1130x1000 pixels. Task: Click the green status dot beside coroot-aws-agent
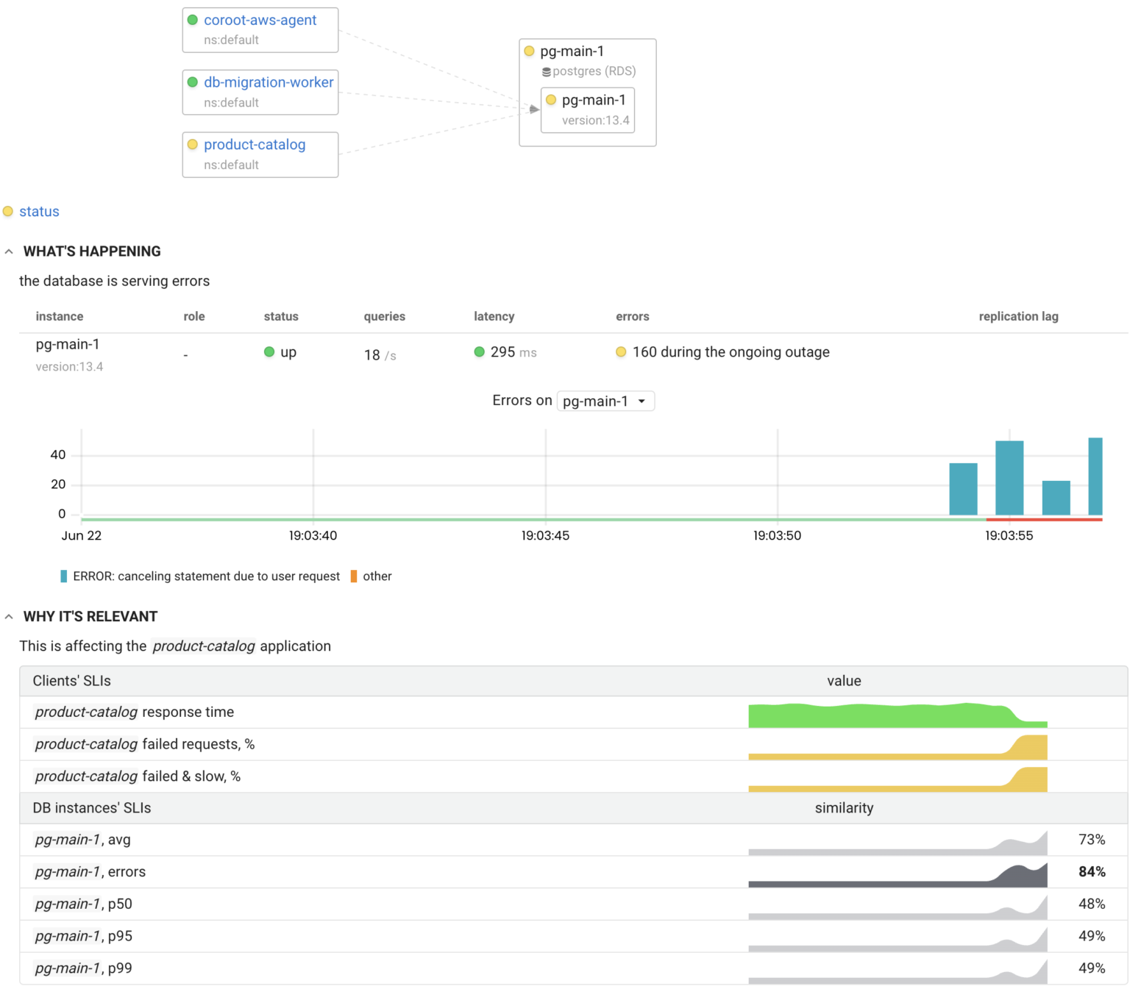click(193, 20)
